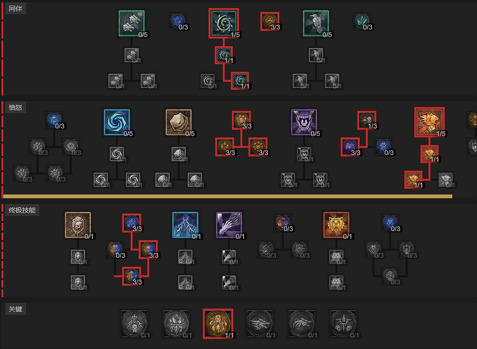Choose the blue hurricane skill 0/5
Screen dimensions: 477x349
coord(117,122)
